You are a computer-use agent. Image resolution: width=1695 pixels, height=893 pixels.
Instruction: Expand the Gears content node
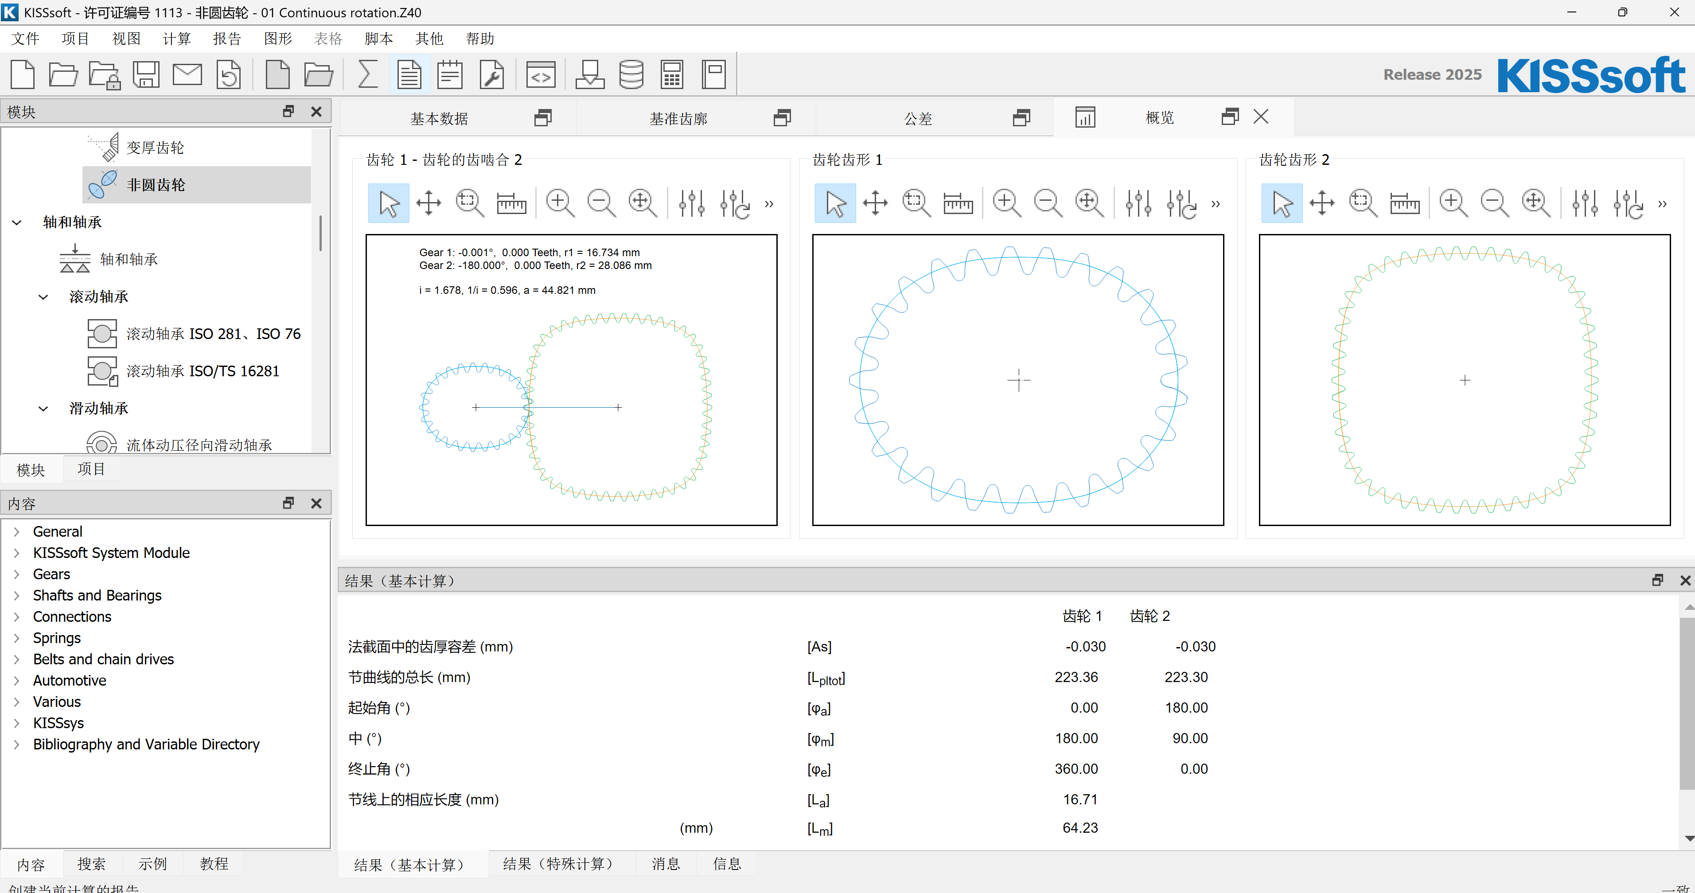[x=16, y=574]
